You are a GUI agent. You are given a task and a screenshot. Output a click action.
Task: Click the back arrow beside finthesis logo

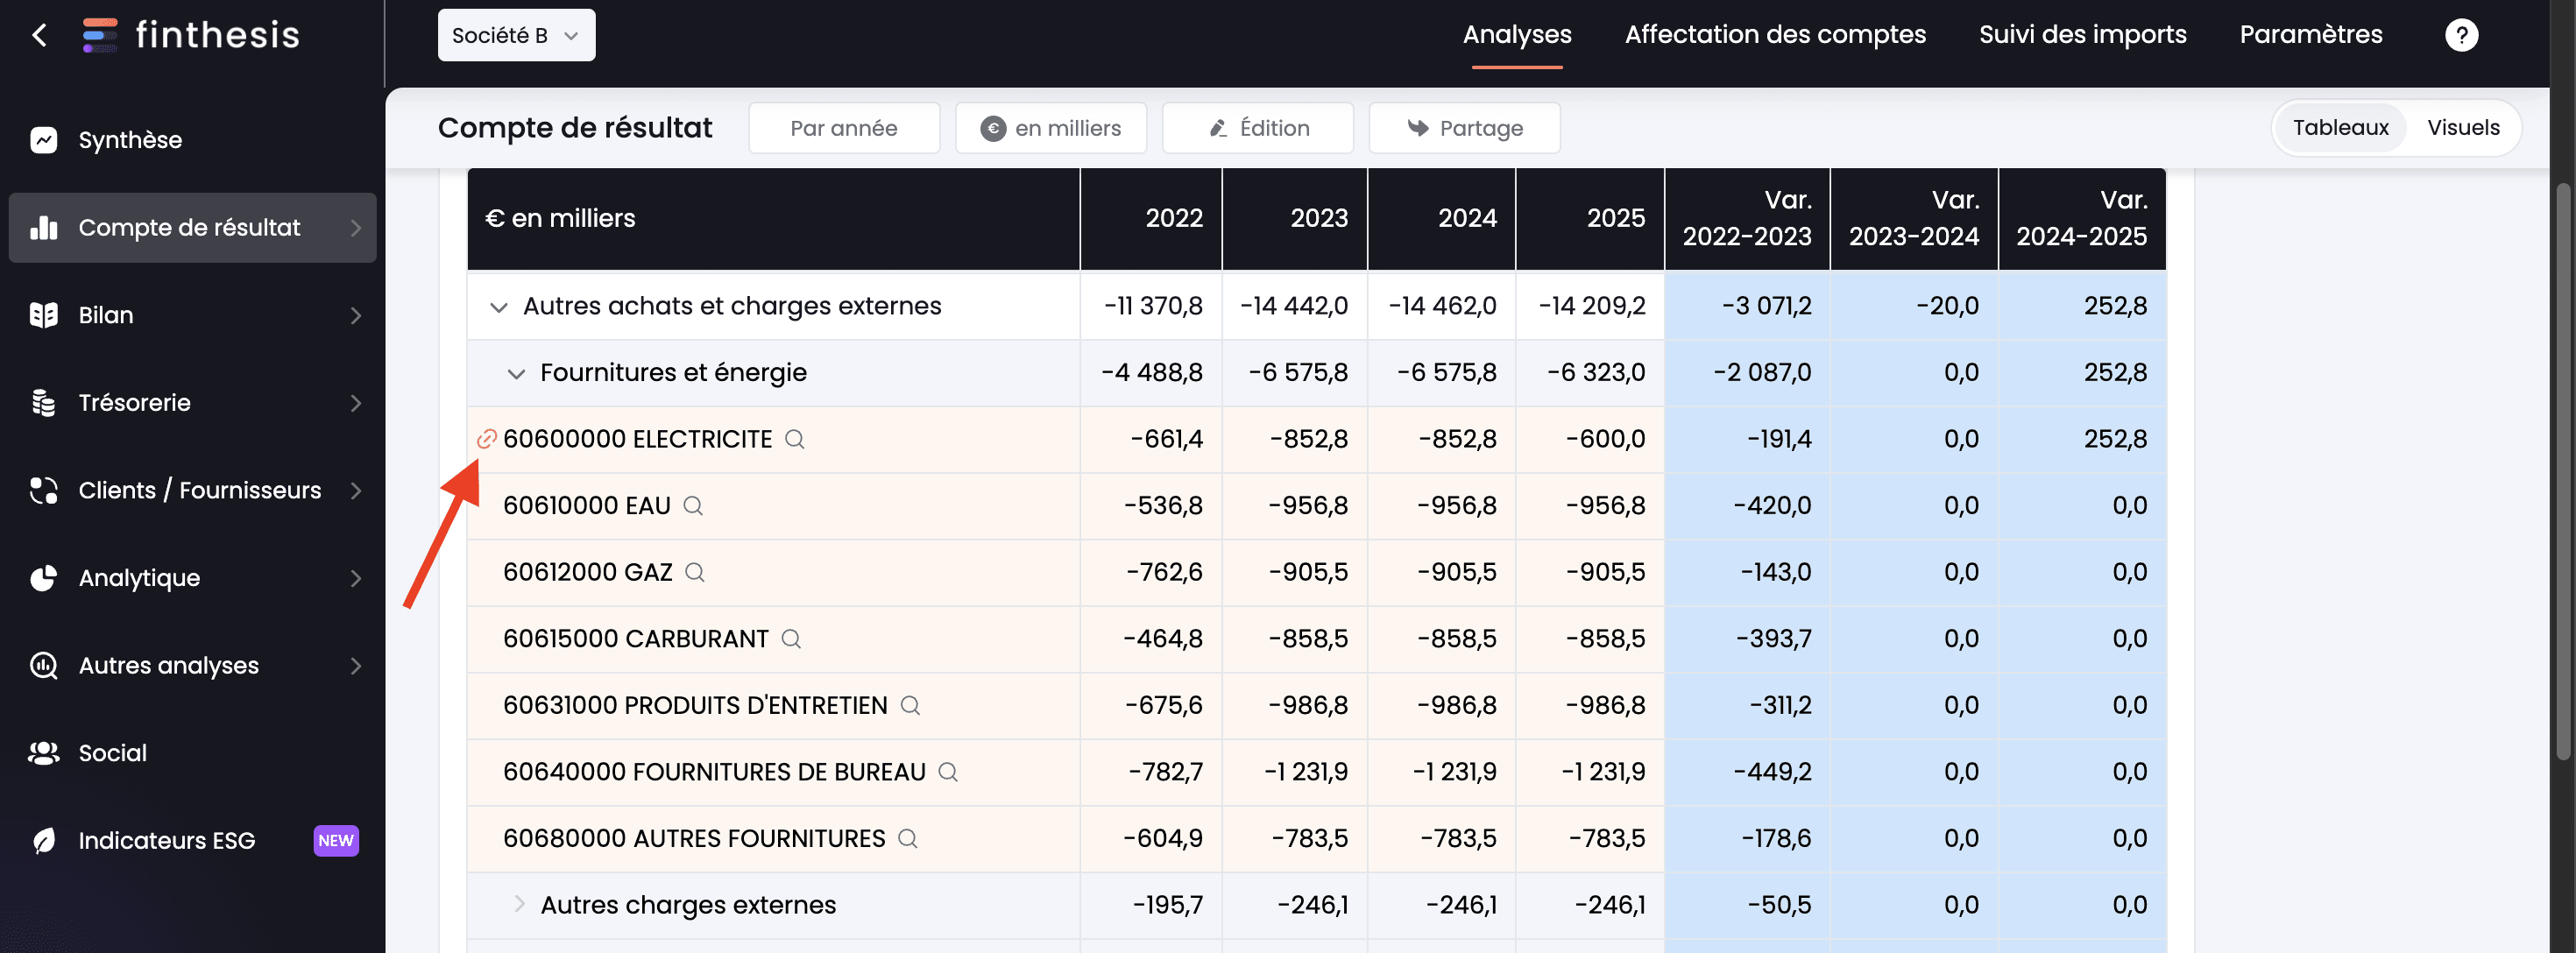tap(39, 35)
